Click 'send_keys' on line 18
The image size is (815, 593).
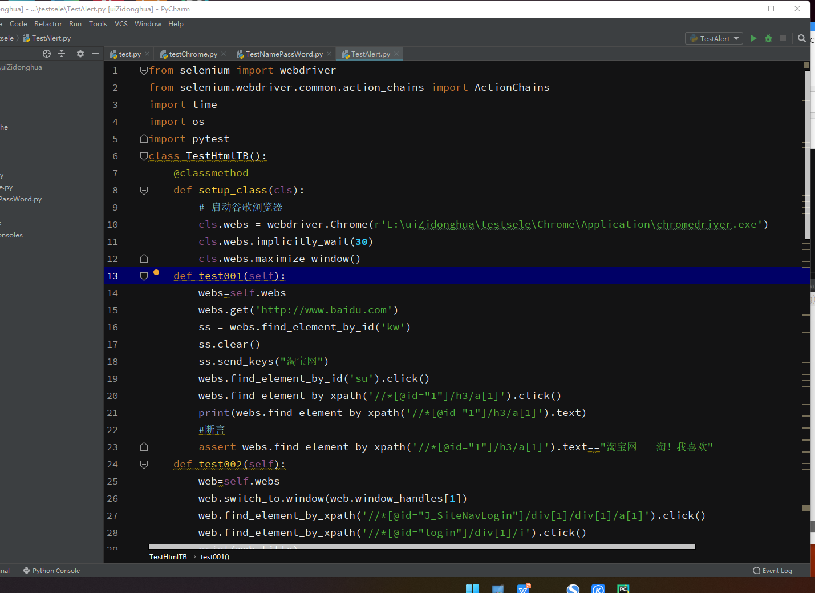click(245, 361)
